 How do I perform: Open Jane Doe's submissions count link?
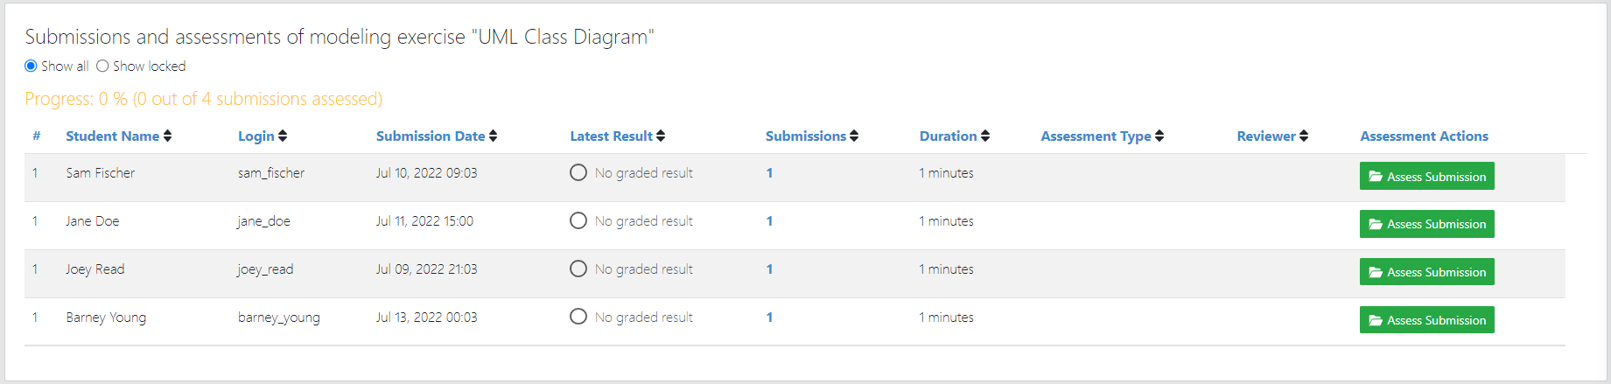click(x=769, y=221)
